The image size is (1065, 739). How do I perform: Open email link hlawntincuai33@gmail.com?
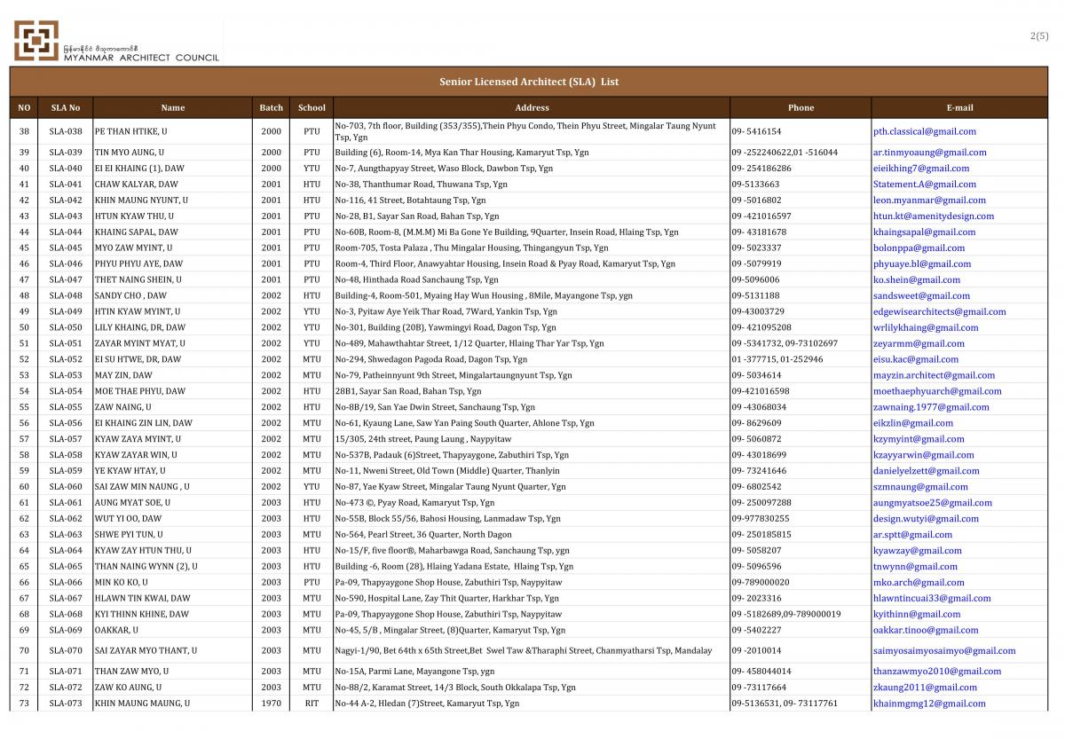(931, 599)
